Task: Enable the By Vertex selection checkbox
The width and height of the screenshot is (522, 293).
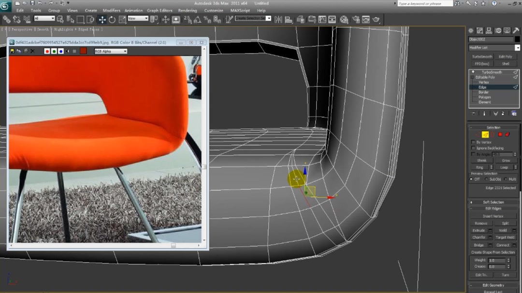Action: [473, 143]
